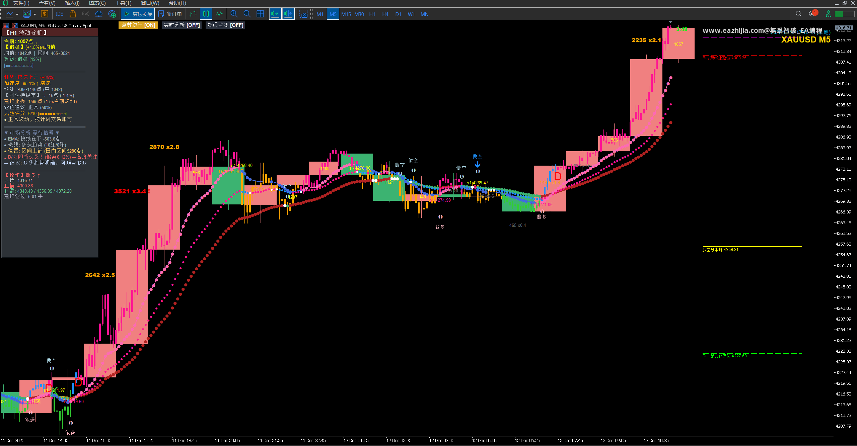The image size is (857, 446).
Task: Switch to bar chart display
Action: coord(193,14)
